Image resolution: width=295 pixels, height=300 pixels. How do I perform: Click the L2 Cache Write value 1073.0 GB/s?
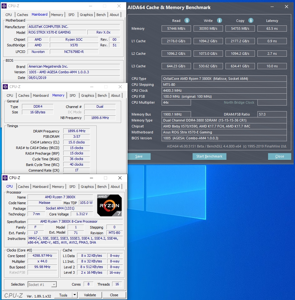[x=208, y=54]
